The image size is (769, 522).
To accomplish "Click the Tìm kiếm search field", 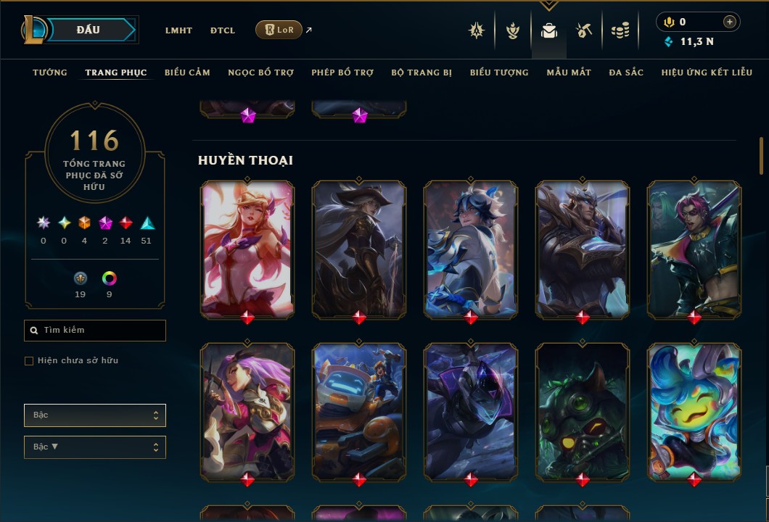I will 95,331.
